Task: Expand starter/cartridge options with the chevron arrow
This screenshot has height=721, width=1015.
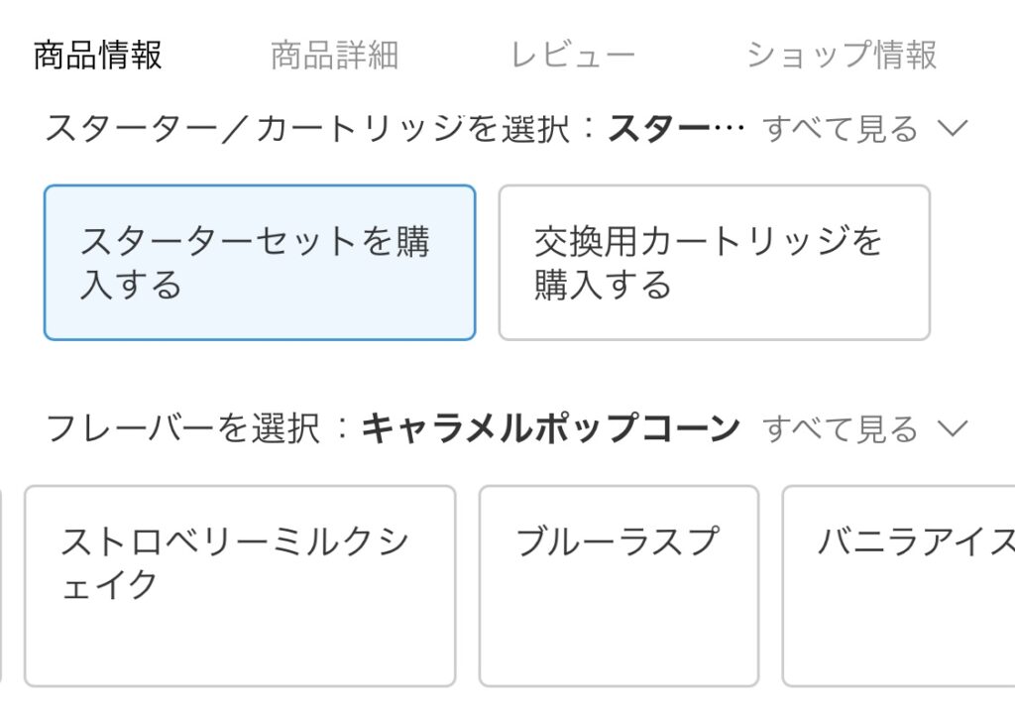Action: click(x=952, y=129)
